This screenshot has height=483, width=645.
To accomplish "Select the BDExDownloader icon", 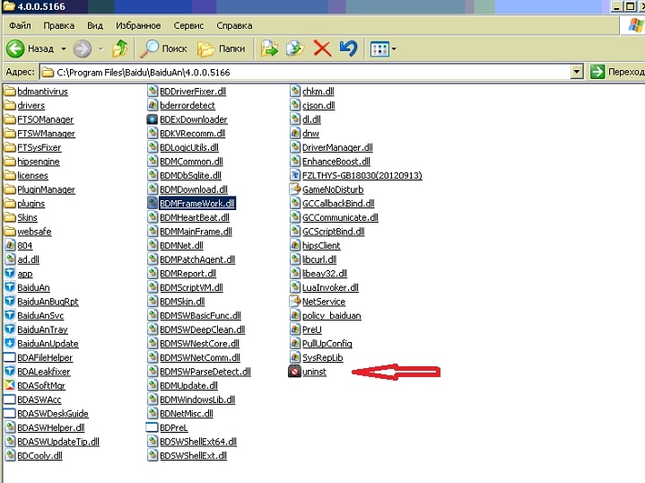I will click(153, 119).
